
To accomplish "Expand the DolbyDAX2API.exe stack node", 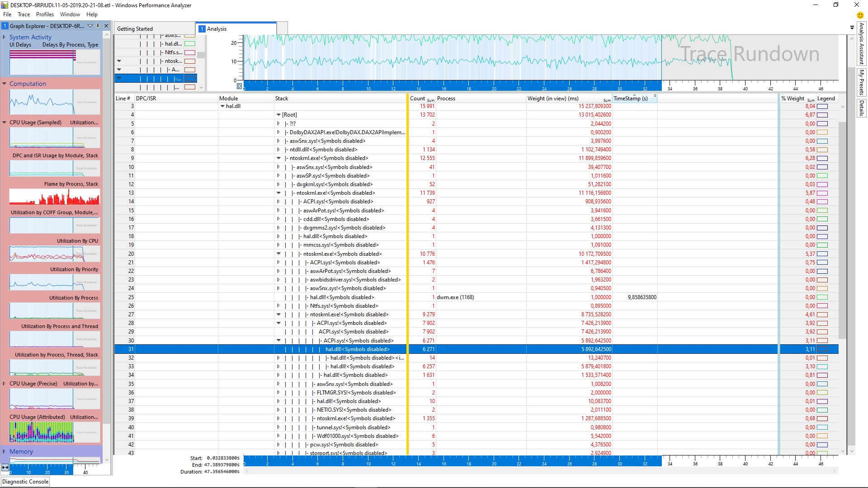I will (x=278, y=132).
